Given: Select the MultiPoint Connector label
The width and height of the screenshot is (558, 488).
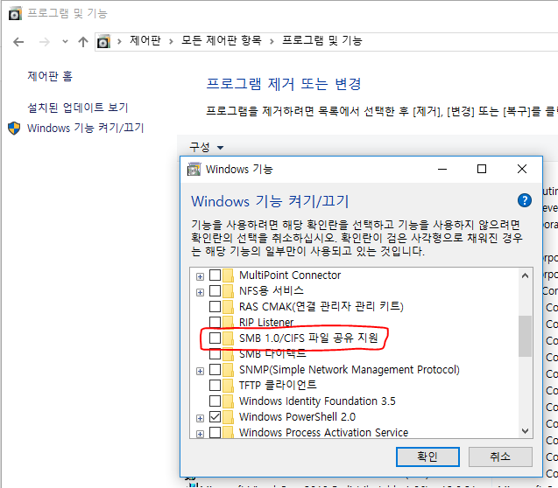Looking at the screenshot, I should pos(290,275).
